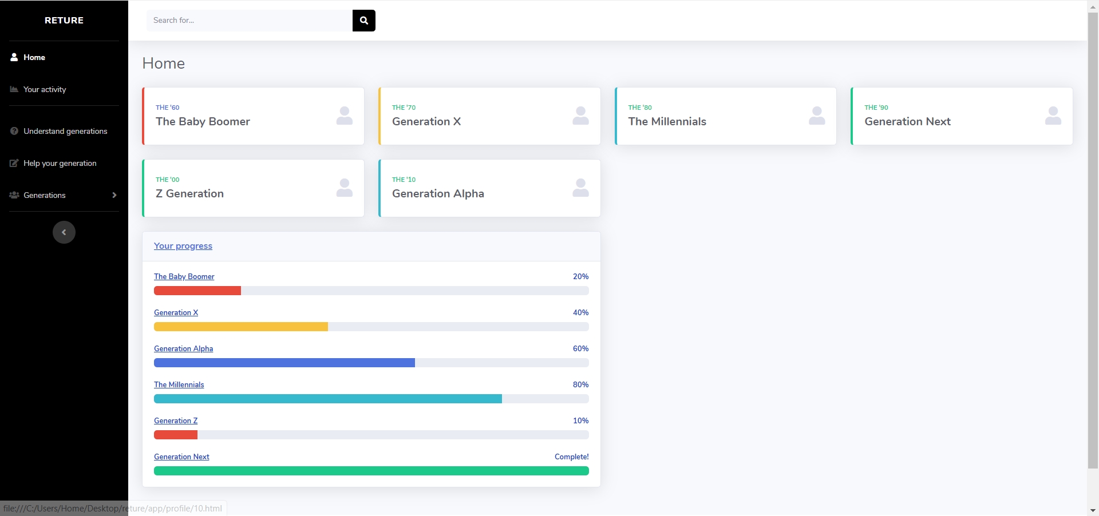Viewport: 1099px width, 516px height.
Task: Click The Millennials progress link
Action: coord(179,384)
